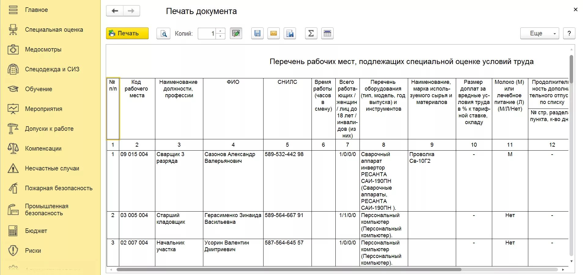Click scroll down arrow of vertical scrollbar
The image size is (583, 275).
coord(571,261)
